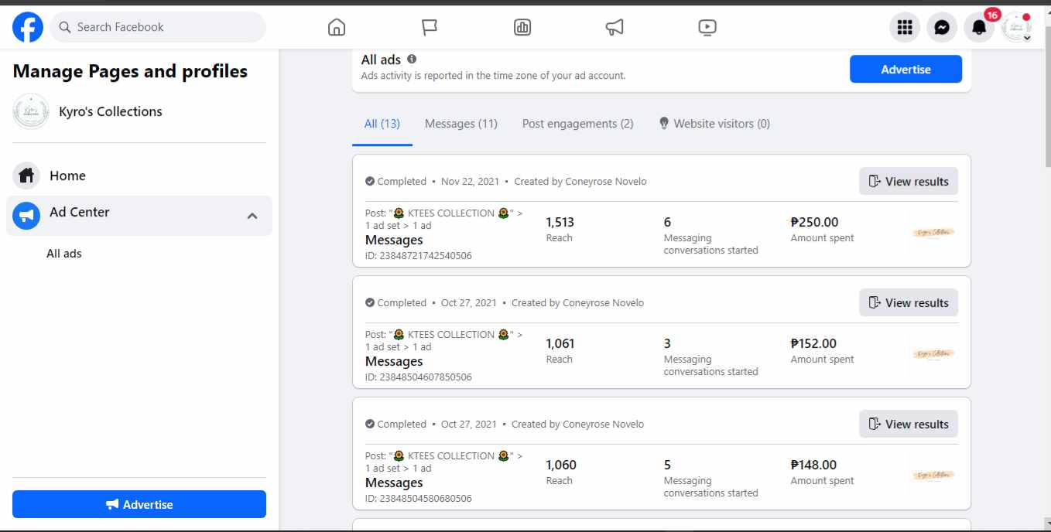Click the Search Facebook field
Image resolution: width=1051 pixels, height=532 pixels.
(158, 27)
